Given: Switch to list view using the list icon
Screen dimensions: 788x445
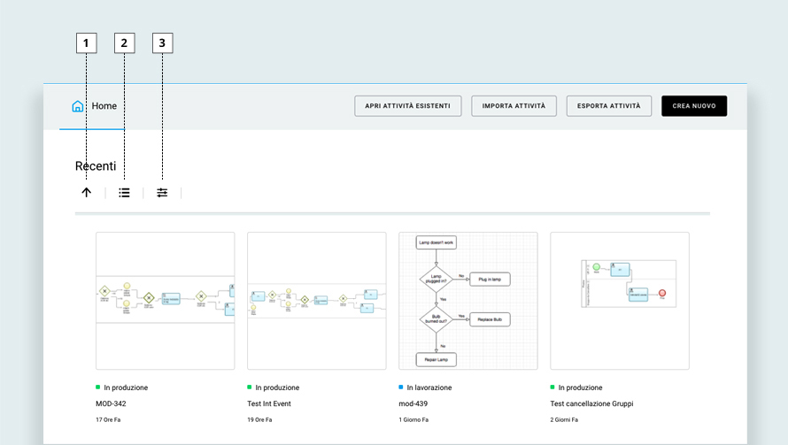Looking at the screenshot, I should point(124,193).
